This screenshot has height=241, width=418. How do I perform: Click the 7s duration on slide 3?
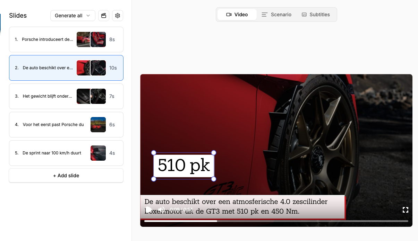click(x=112, y=96)
